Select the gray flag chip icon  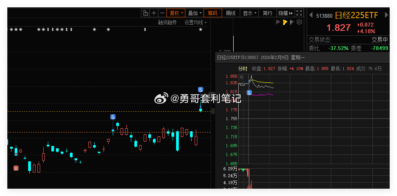[292, 22]
